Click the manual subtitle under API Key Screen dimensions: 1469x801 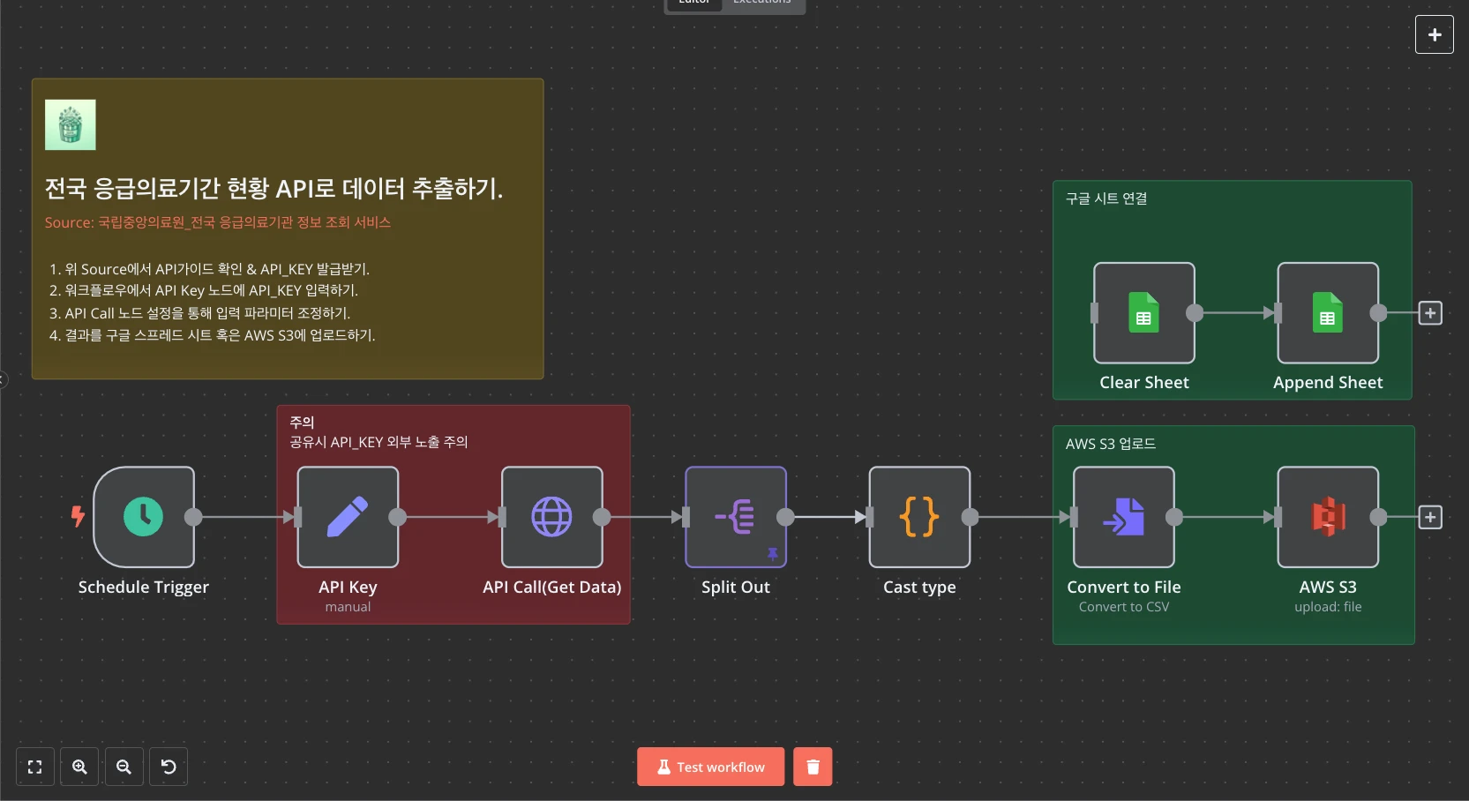(x=348, y=607)
